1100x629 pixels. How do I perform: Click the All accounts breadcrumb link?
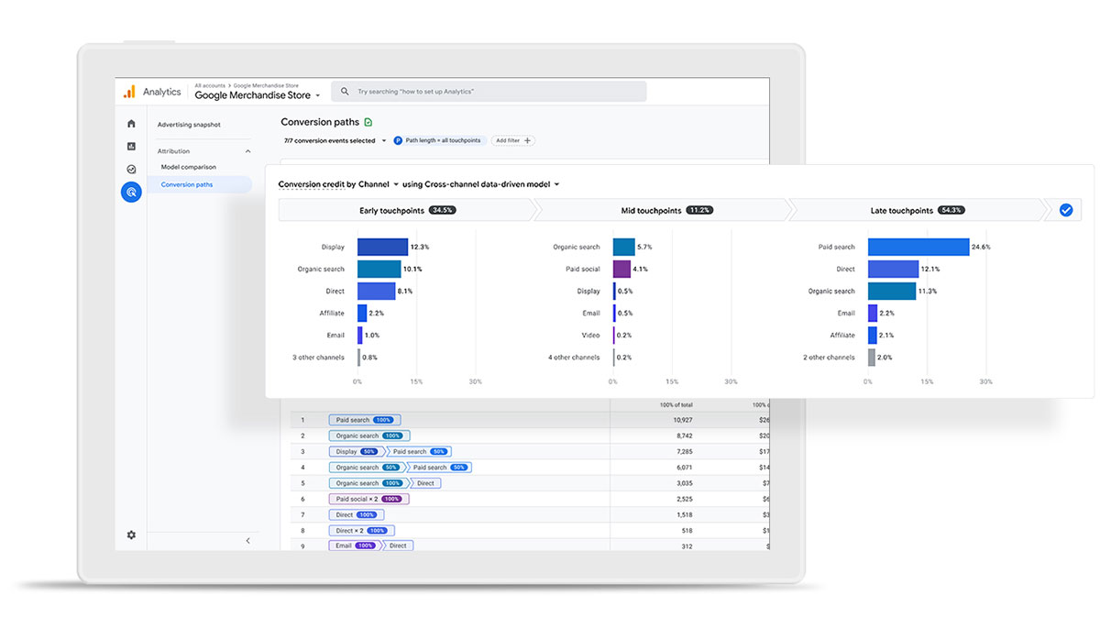(x=212, y=85)
